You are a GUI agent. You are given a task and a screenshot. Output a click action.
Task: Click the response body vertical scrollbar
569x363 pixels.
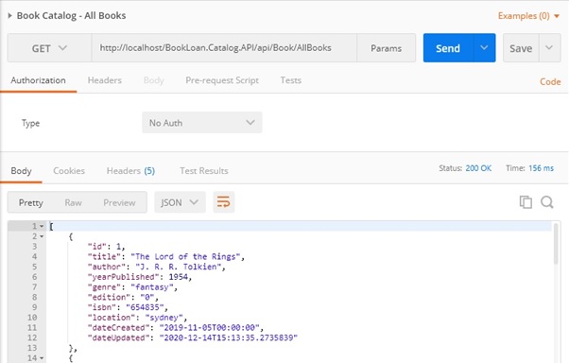(556, 244)
